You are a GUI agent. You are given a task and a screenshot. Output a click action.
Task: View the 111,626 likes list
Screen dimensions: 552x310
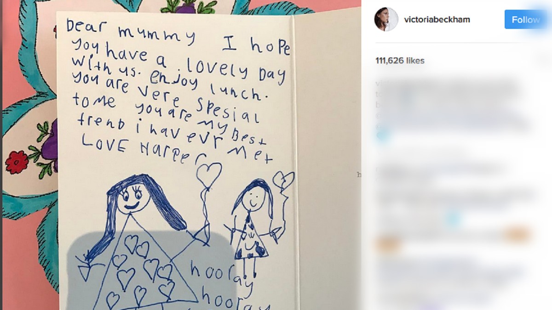(x=400, y=61)
